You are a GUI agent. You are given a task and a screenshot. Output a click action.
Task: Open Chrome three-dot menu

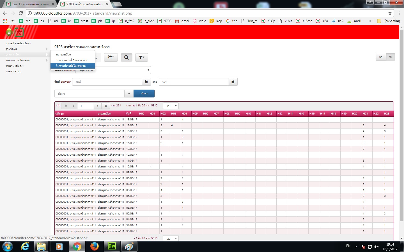pos(399,13)
